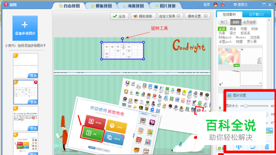Click 替换 on thumbnail 2

pos(33,102)
